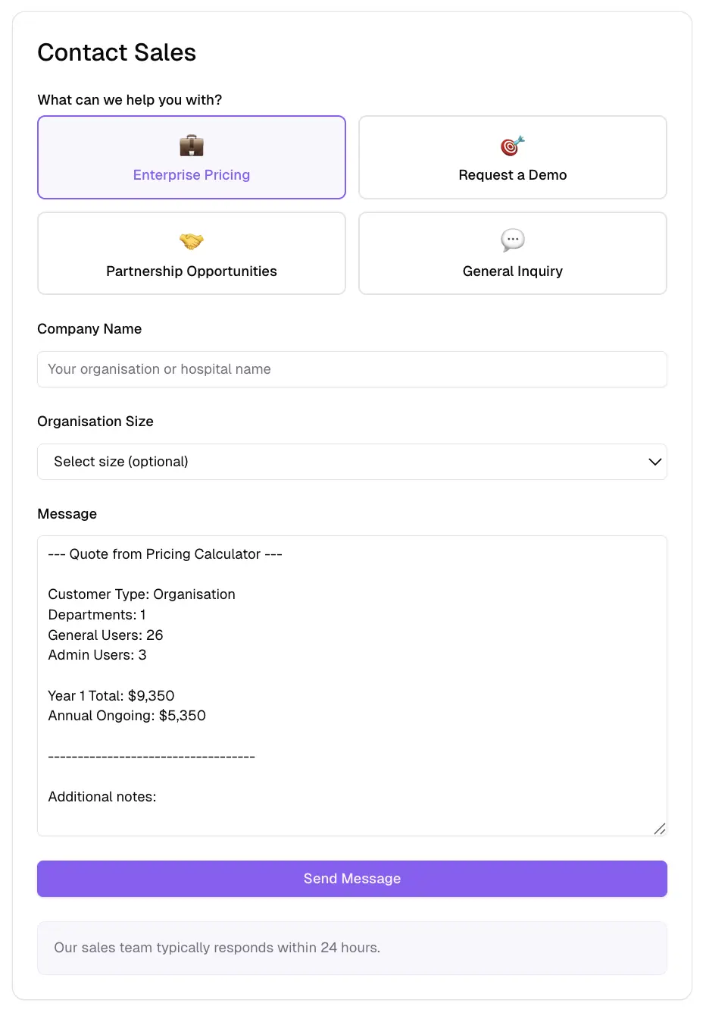Click the speech bubble icon
The image size is (706, 1016).
pyautogui.click(x=512, y=240)
